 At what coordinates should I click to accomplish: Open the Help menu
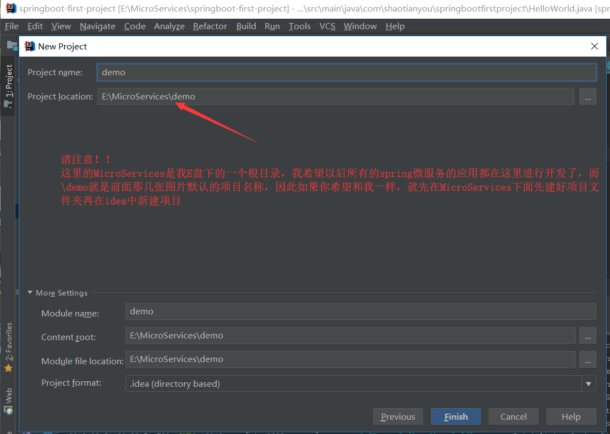pos(395,26)
